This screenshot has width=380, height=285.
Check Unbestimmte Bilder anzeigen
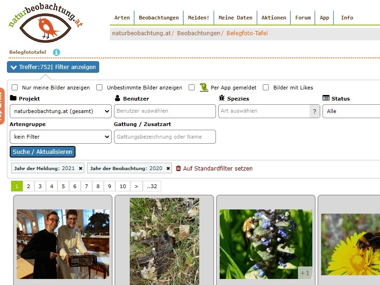click(x=99, y=87)
